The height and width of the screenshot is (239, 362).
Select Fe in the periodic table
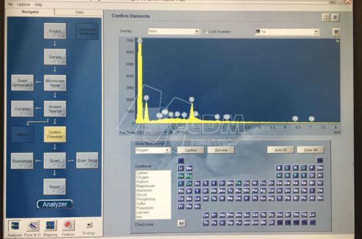coord(238,183)
